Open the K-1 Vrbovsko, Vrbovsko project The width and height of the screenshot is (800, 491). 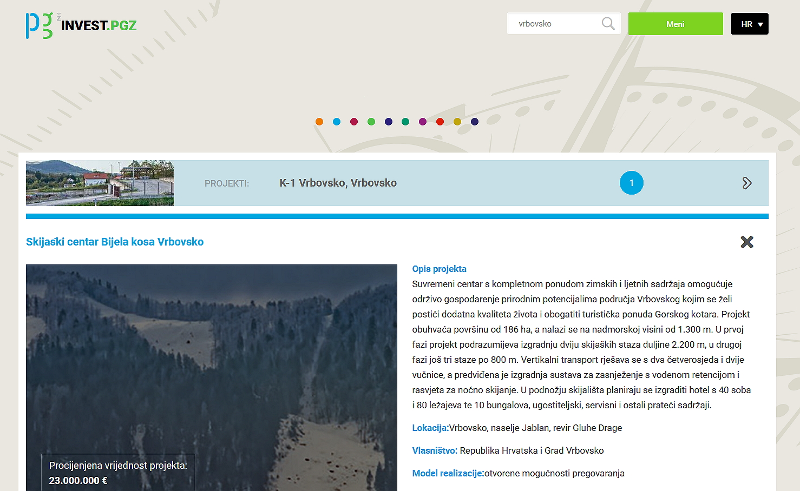(338, 183)
